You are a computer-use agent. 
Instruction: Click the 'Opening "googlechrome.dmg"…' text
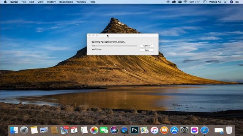[108, 42]
